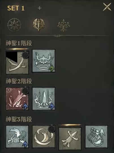This screenshot has height=153, width=114.
Task: Pick the punching fist skull skill
Action: pos(17,137)
